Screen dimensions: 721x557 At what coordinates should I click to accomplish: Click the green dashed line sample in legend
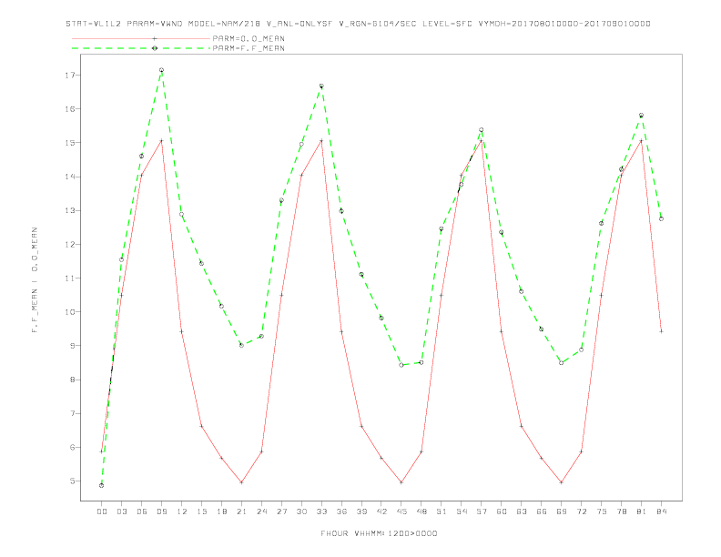pos(141,48)
